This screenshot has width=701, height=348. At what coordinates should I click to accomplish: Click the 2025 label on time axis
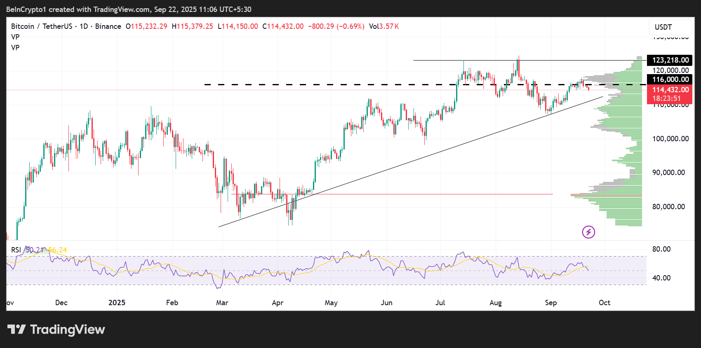pyautogui.click(x=117, y=303)
